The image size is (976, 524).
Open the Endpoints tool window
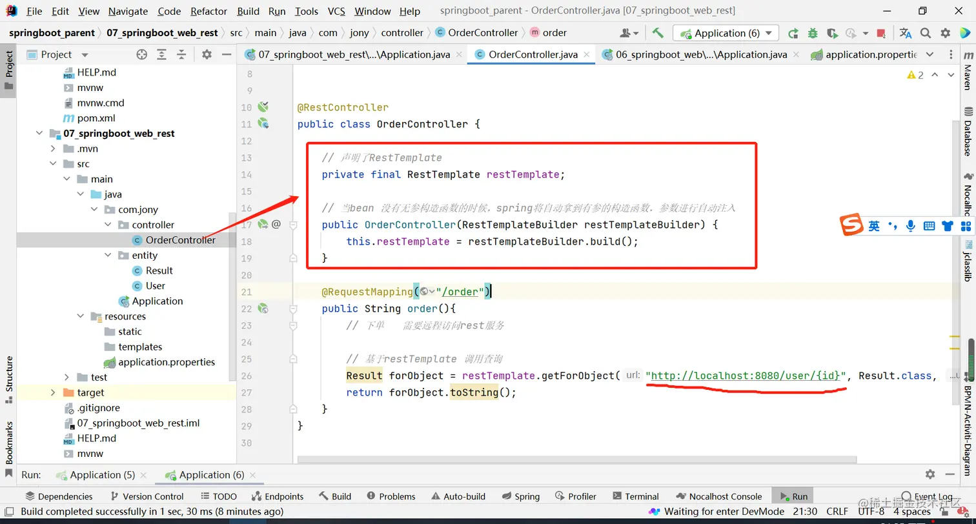pos(277,496)
